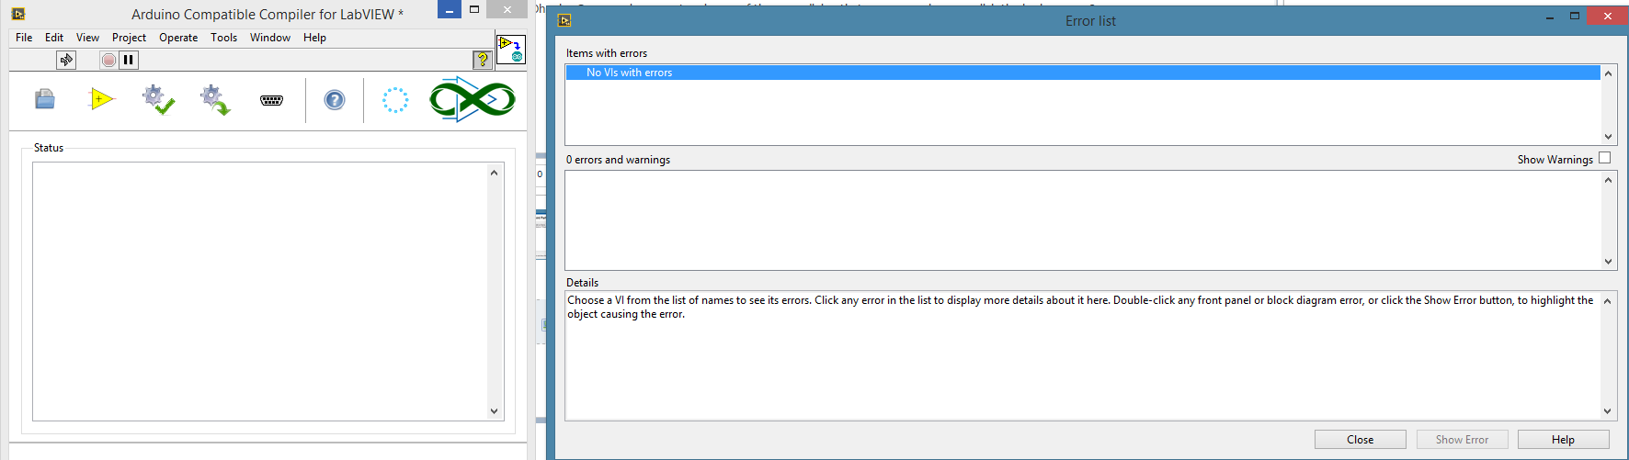Click the Status box scroll up arrow
The width and height of the screenshot is (1629, 460).
pyautogui.click(x=494, y=173)
